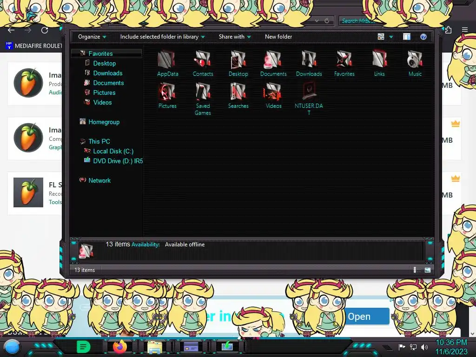
Task: Select the Downloads folder in file pane
Action: click(x=309, y=63)
